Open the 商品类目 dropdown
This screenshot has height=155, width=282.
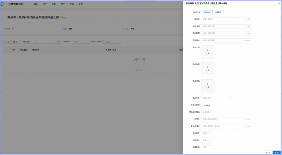click(x=217, y=98)
